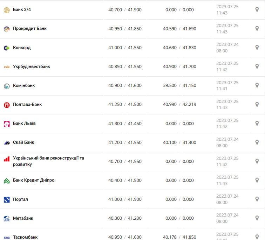265x240 pixels.
Task: Click the Конкорд update date 2023.07.24
Action: 227,44
